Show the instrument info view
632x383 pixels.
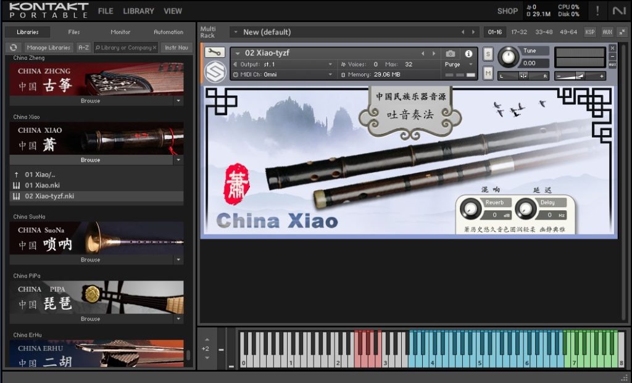tap(468, 54)
